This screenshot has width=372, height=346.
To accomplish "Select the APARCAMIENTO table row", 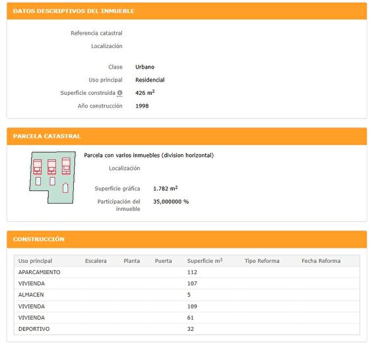I will click(x=187, y=272).
